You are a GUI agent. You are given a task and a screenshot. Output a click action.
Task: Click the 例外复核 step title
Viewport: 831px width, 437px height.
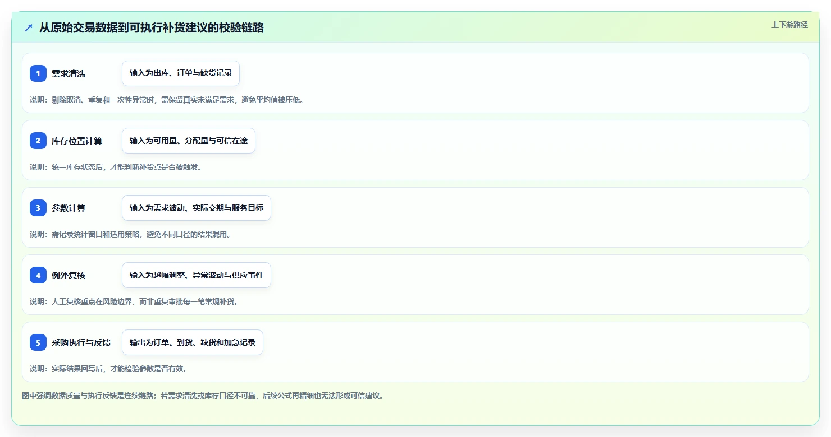tap(69, 275)
